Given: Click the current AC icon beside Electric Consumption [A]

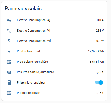Looking at the screenshot, I should pyautogui.click(x=9, y=20).
